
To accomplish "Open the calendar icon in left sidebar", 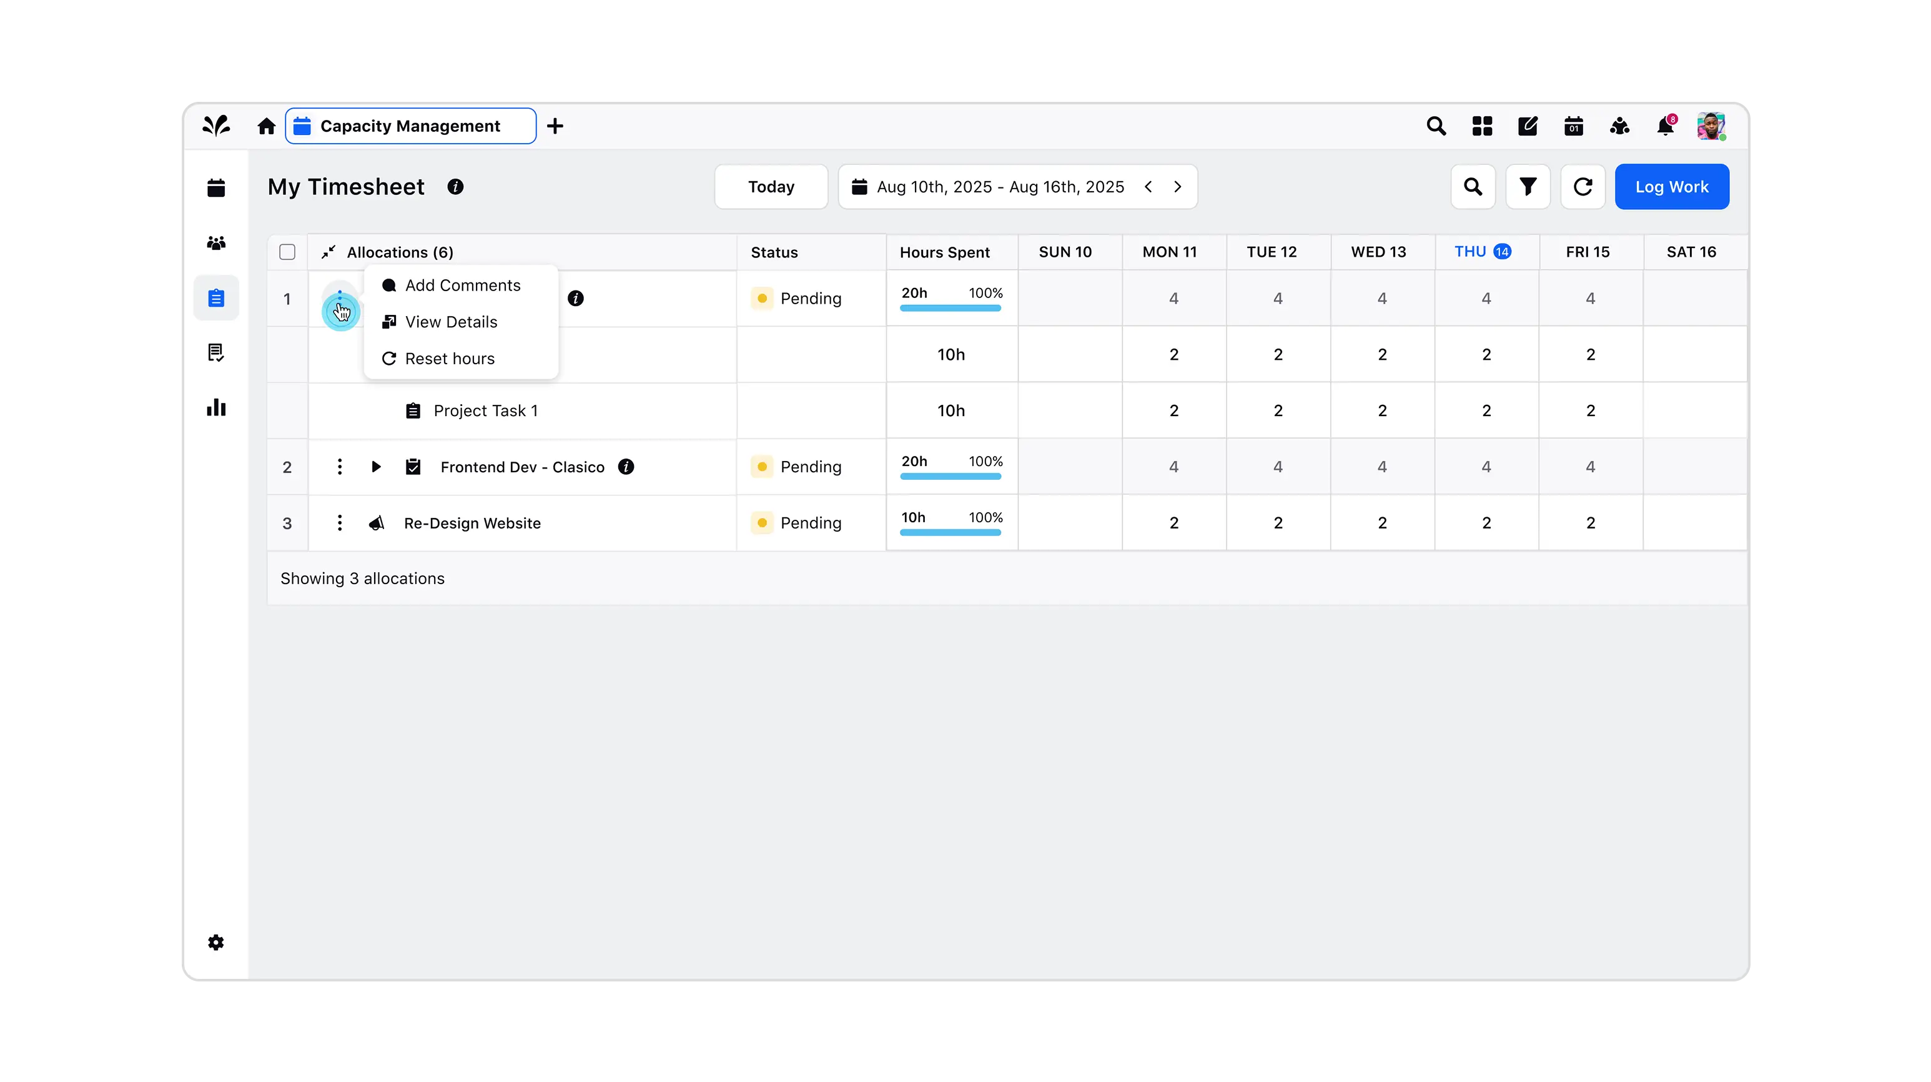I will (x=216, y=187).
